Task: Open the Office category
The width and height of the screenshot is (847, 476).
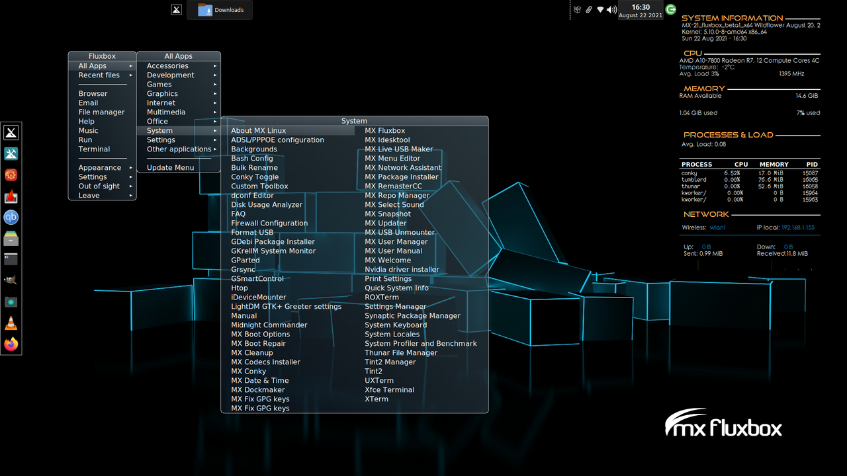Action: click(x=179, y=122)
